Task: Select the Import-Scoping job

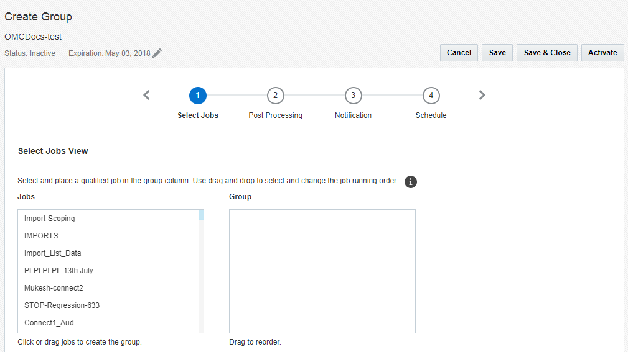Action: [50, 219]
